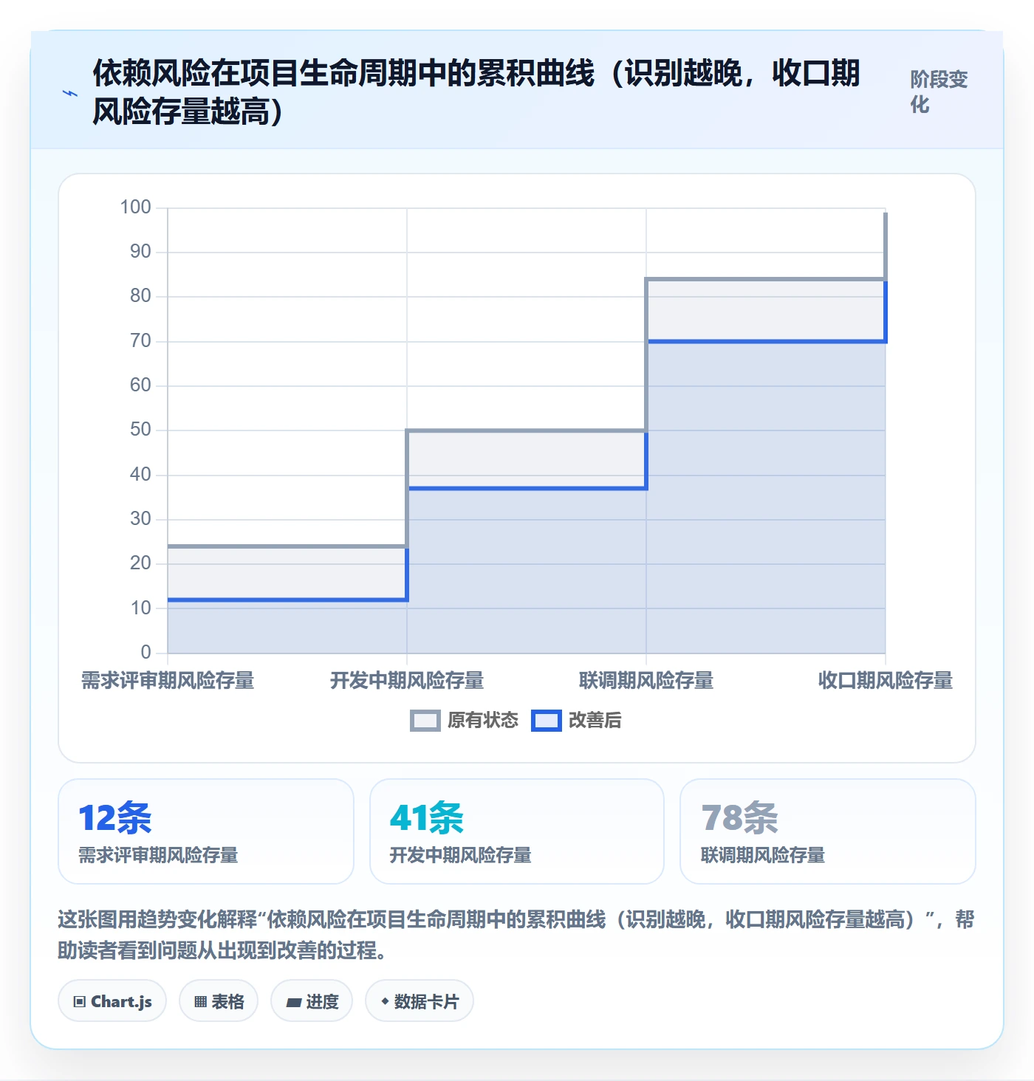The height and width of the screenshot is (1081, 1034).
Task: Select the 78条 联调期风险存量 card
Action: pos(828,831)
